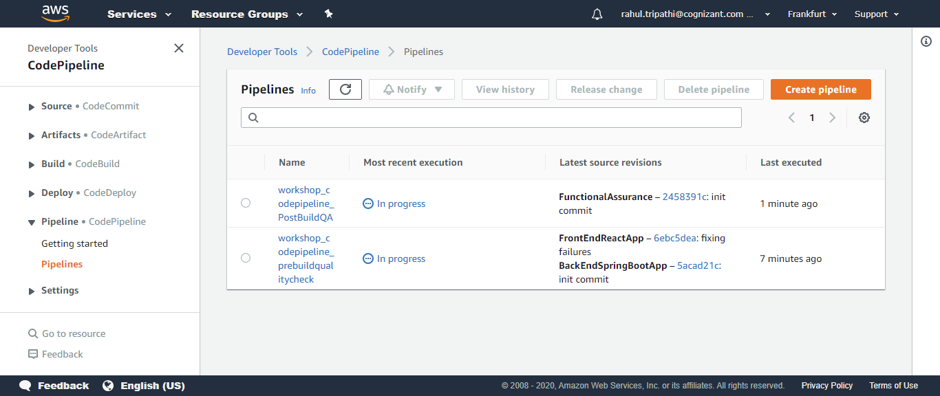
Task: Click the Go to resource search icon
Action: [33, 333]
